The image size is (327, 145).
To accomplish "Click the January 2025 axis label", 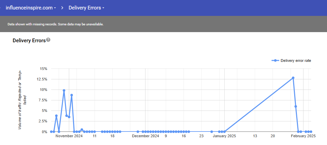I will pyautogui.click(x=224, y=136).
